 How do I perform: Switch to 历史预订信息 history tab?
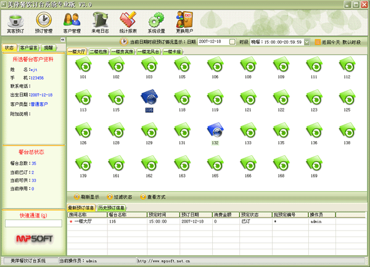pyautogui.click(x=112, y=208)
